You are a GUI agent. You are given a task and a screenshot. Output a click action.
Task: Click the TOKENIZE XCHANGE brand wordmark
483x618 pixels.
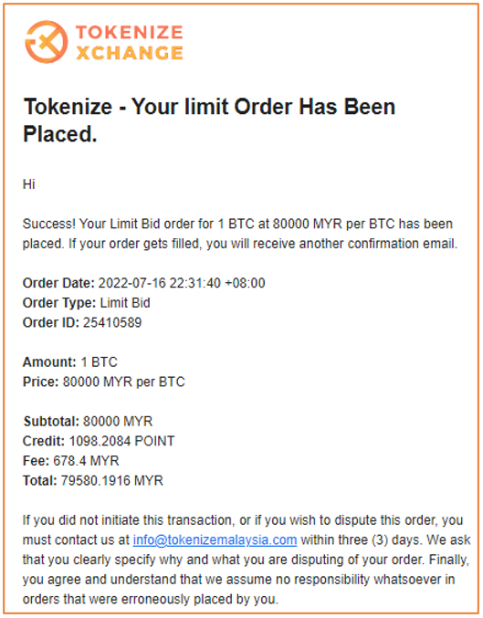pos(130,43)
